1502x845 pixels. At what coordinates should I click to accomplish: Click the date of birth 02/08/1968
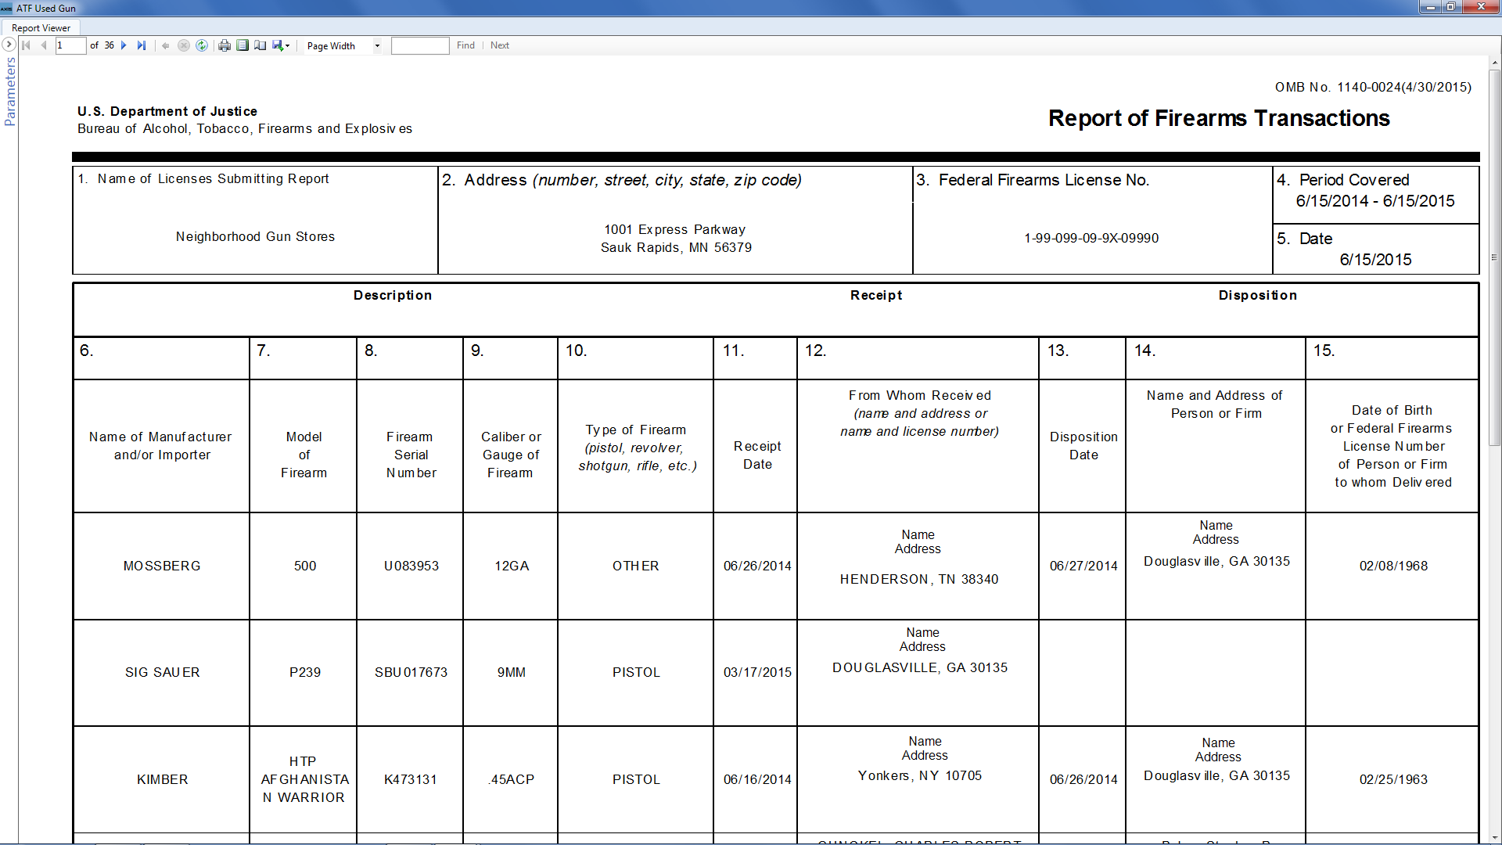pyautogui.click(x=1393, y=566)
